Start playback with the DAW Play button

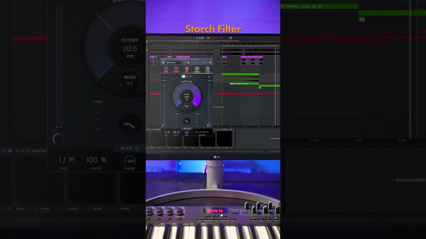[x=197, y=38]
